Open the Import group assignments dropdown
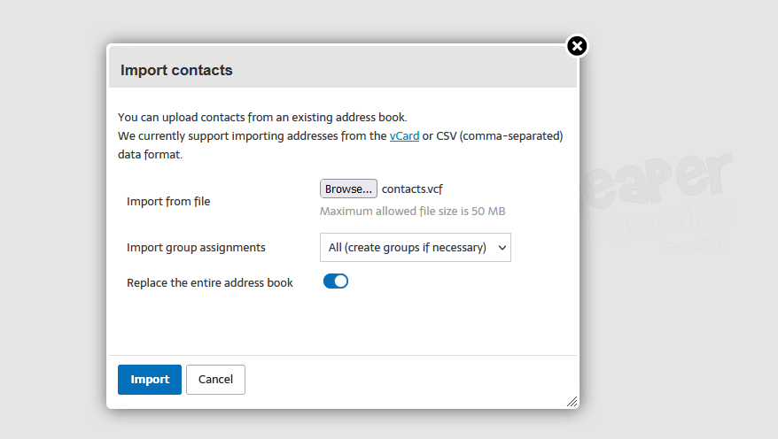Image resolution: width=778 pixels, height=439 pixels. pyautogui.click(x=416, y=247)
